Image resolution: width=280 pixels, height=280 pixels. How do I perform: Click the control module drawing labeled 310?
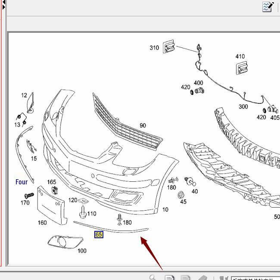(169, 47)
